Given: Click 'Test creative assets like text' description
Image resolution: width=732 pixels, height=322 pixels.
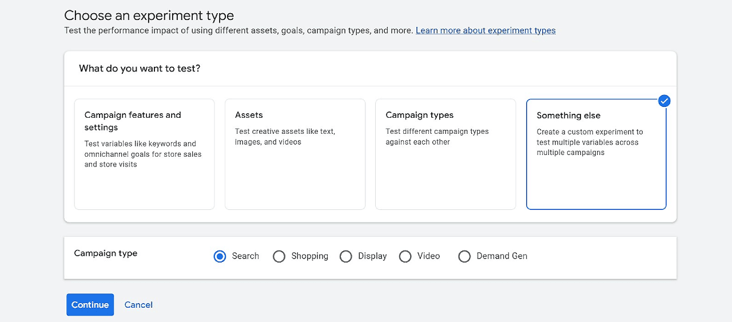Looking at the screenshot, I should (285, 137).
